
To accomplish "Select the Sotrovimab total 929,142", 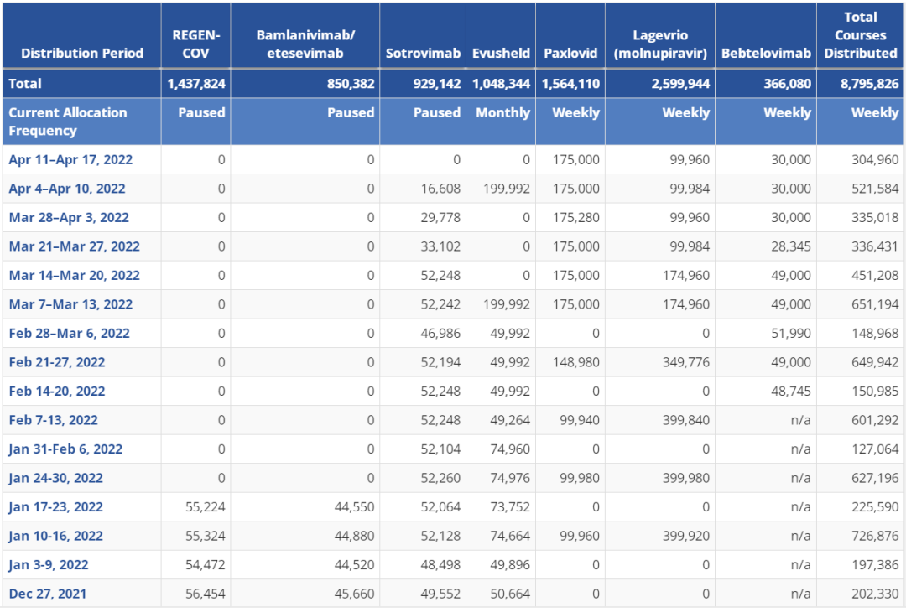I will coord(437,84).
